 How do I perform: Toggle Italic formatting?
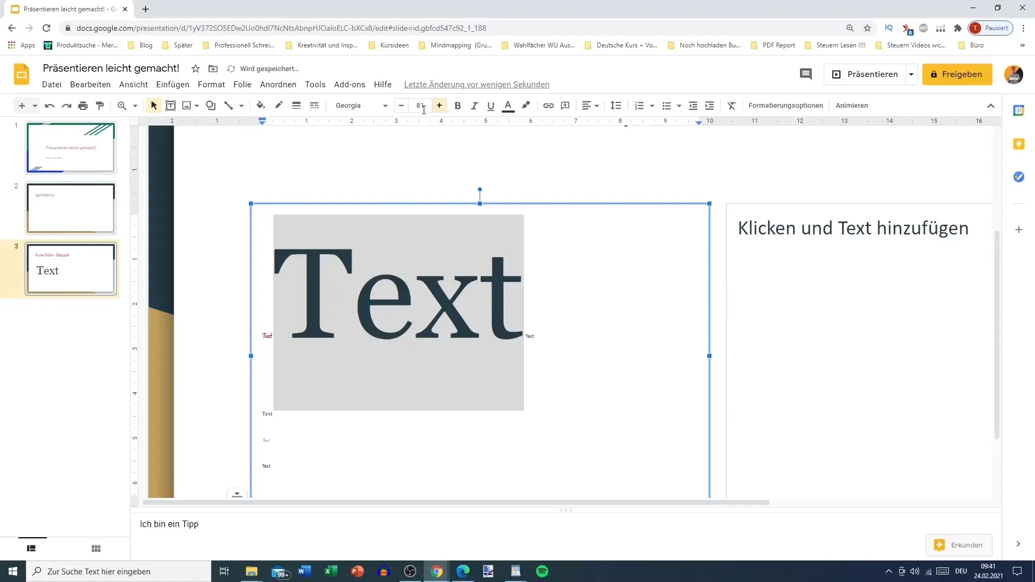(474, 106)
